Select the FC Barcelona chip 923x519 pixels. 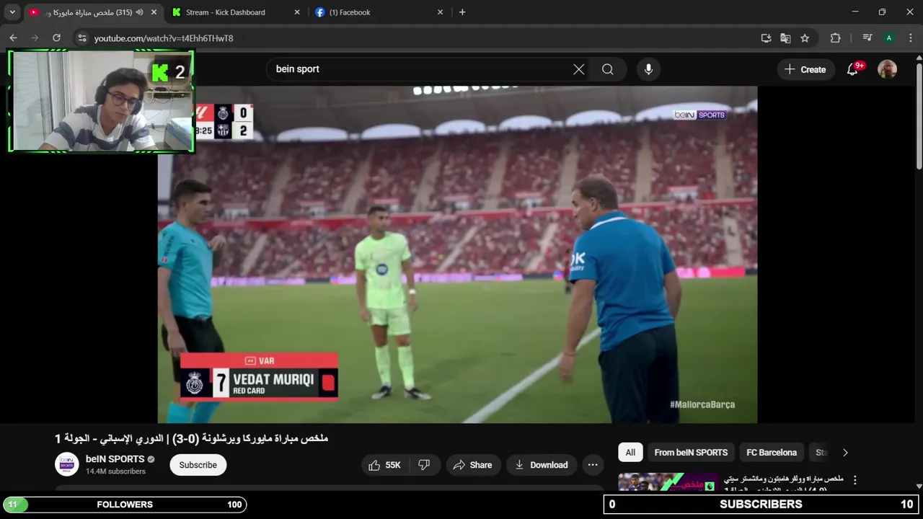[x=772, y=453]
